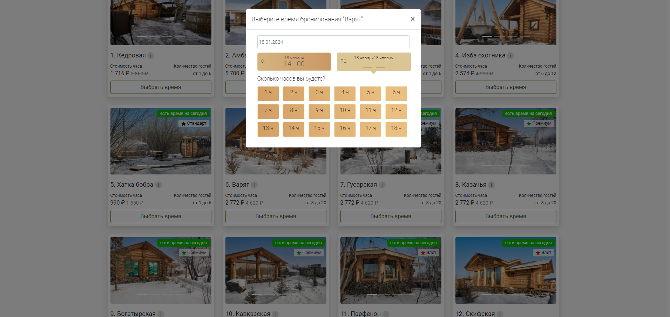Choose 5 ч duration
The height and width of the screenshot is (317, 670).
(371, 93)
